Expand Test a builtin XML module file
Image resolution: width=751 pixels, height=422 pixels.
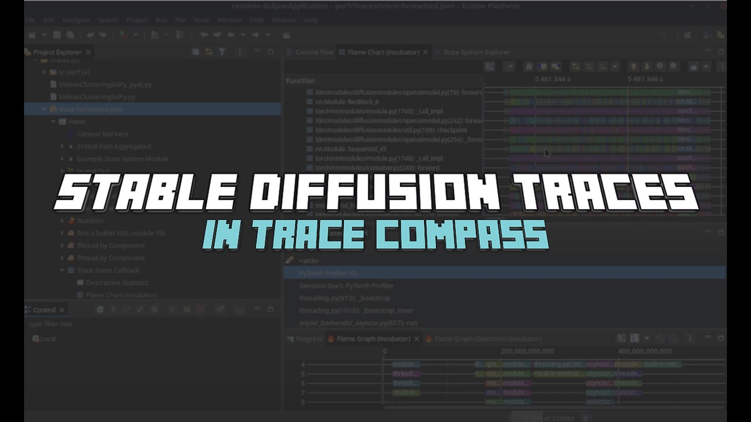point(62,233)
